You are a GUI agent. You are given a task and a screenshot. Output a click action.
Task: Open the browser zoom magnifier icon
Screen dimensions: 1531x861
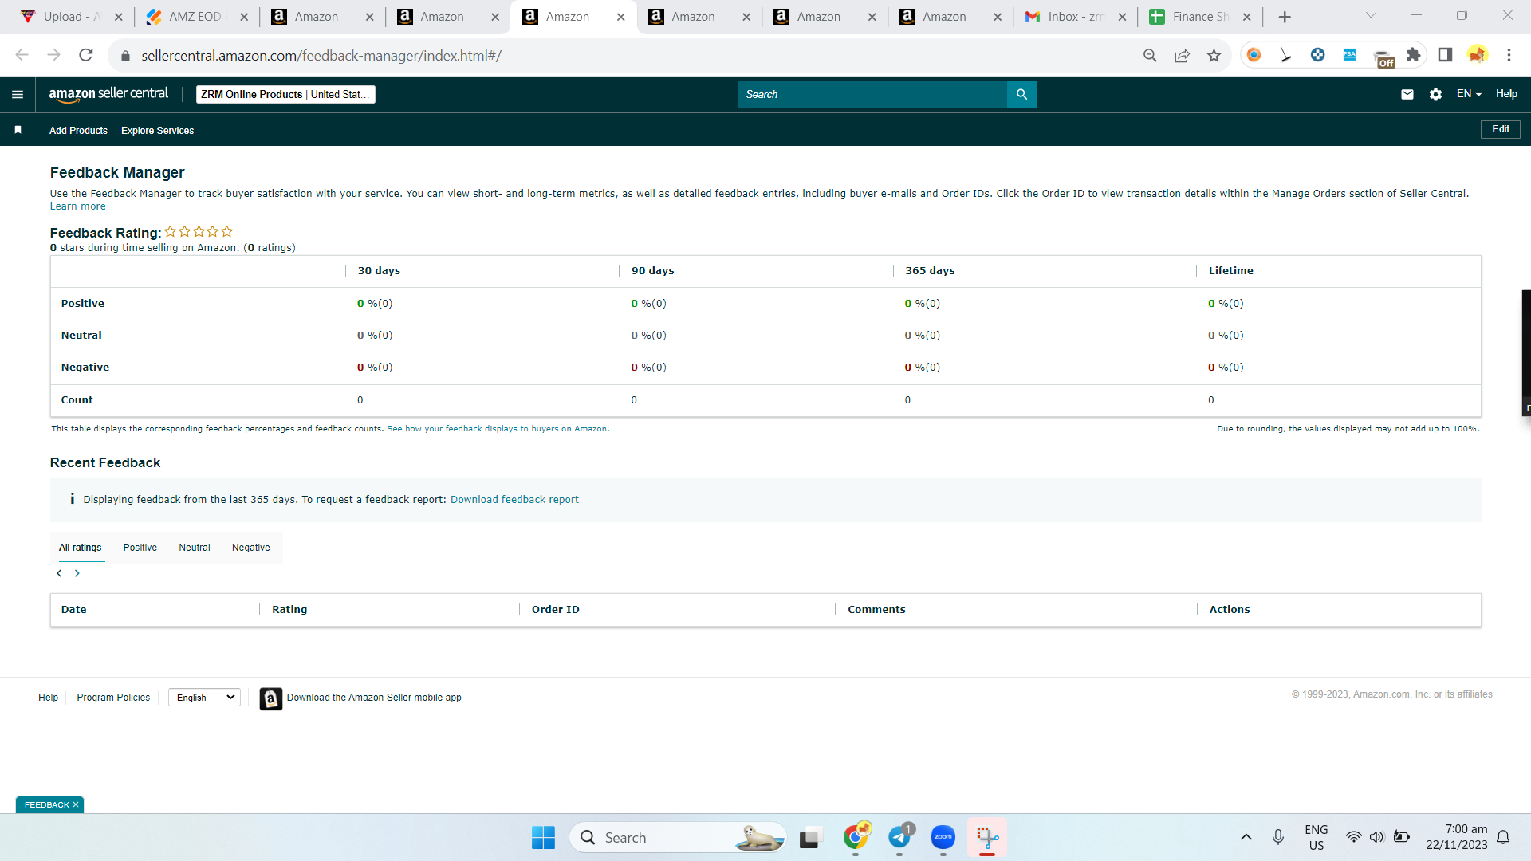[x=1150, y=55]
